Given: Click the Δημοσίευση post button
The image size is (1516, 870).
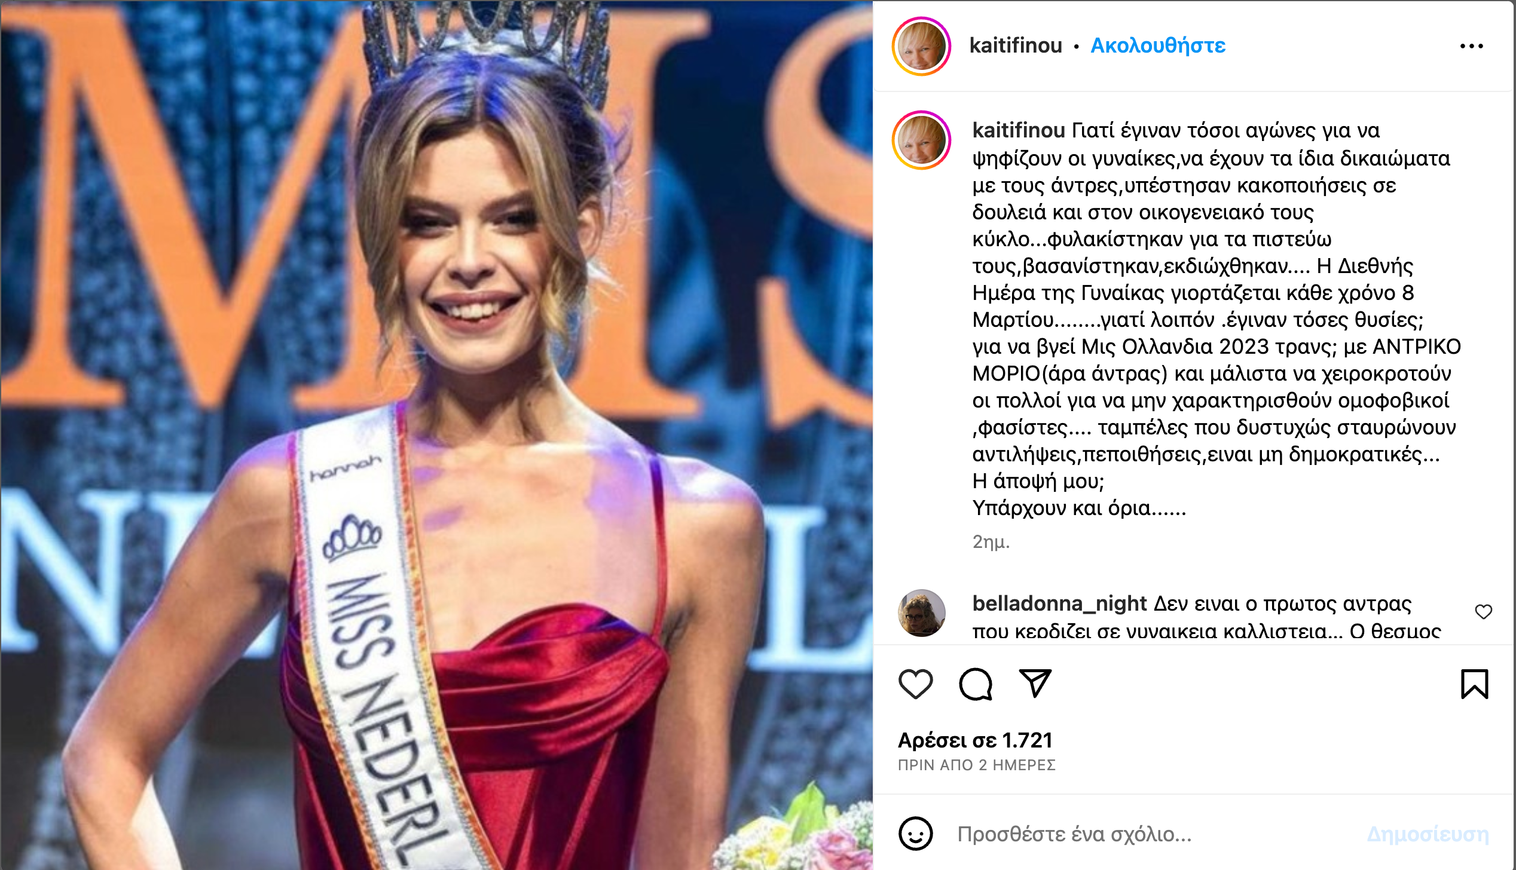Looking at the screenshot, I should pyautogui.click(x=1428, y=834).
